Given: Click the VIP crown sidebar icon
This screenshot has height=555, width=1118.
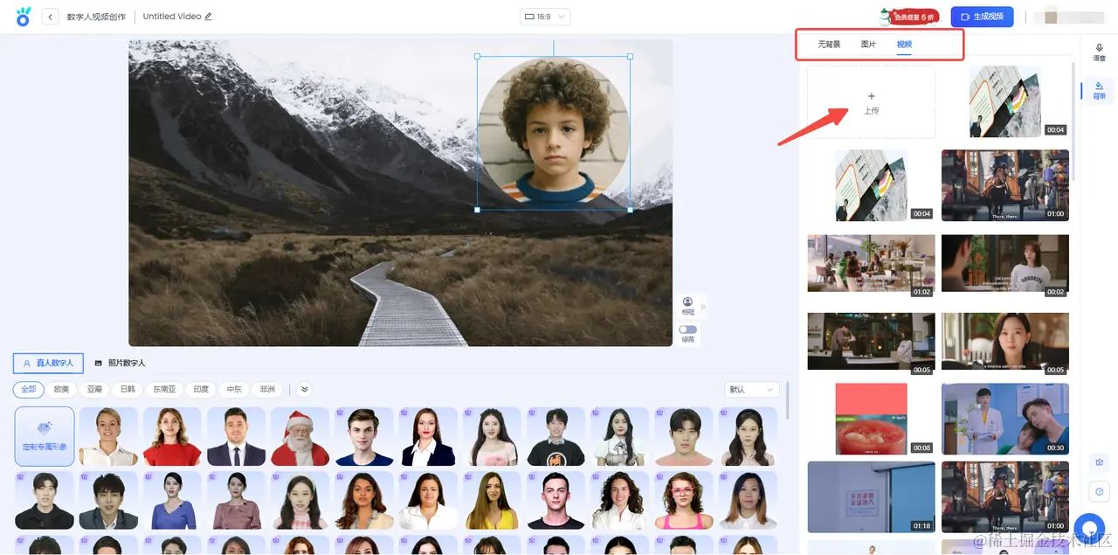Looking at the screenshot, I should [x=1100, y=462].
